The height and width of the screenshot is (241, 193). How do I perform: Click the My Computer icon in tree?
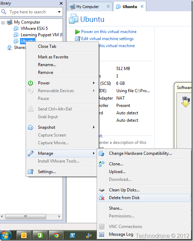(x=9, y=22)
